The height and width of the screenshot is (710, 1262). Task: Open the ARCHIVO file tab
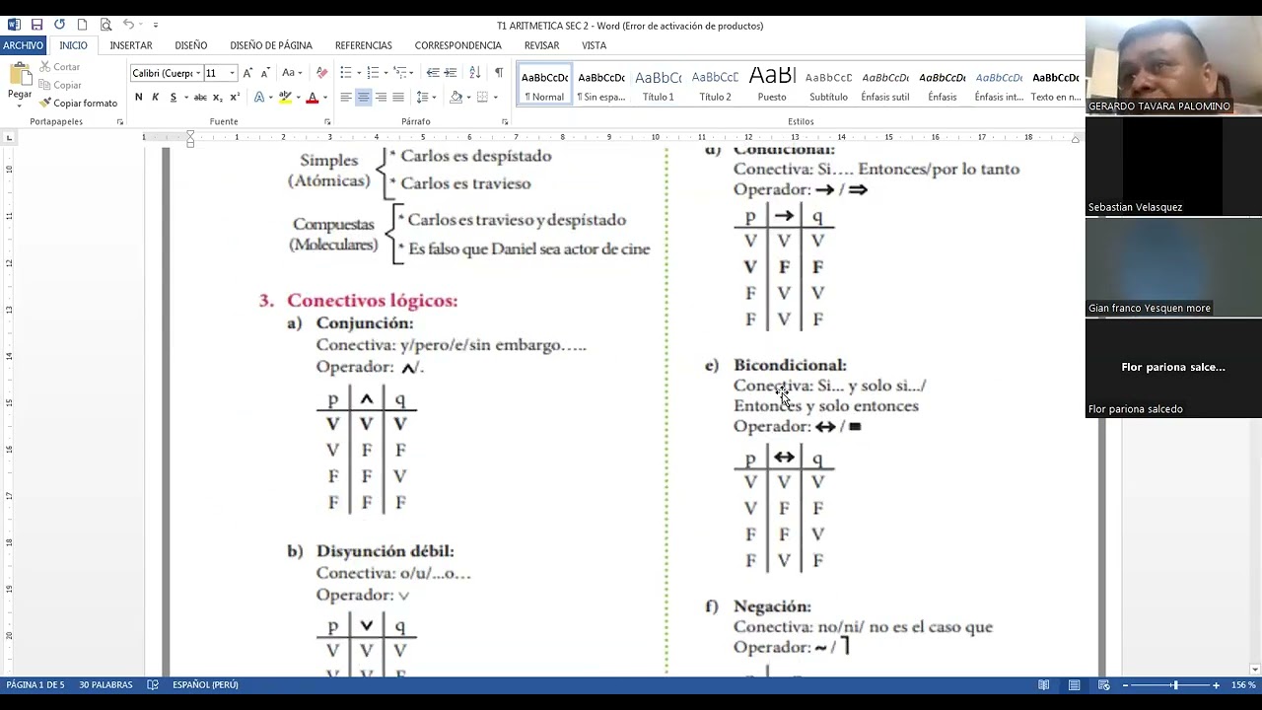[x=23, y=45]
